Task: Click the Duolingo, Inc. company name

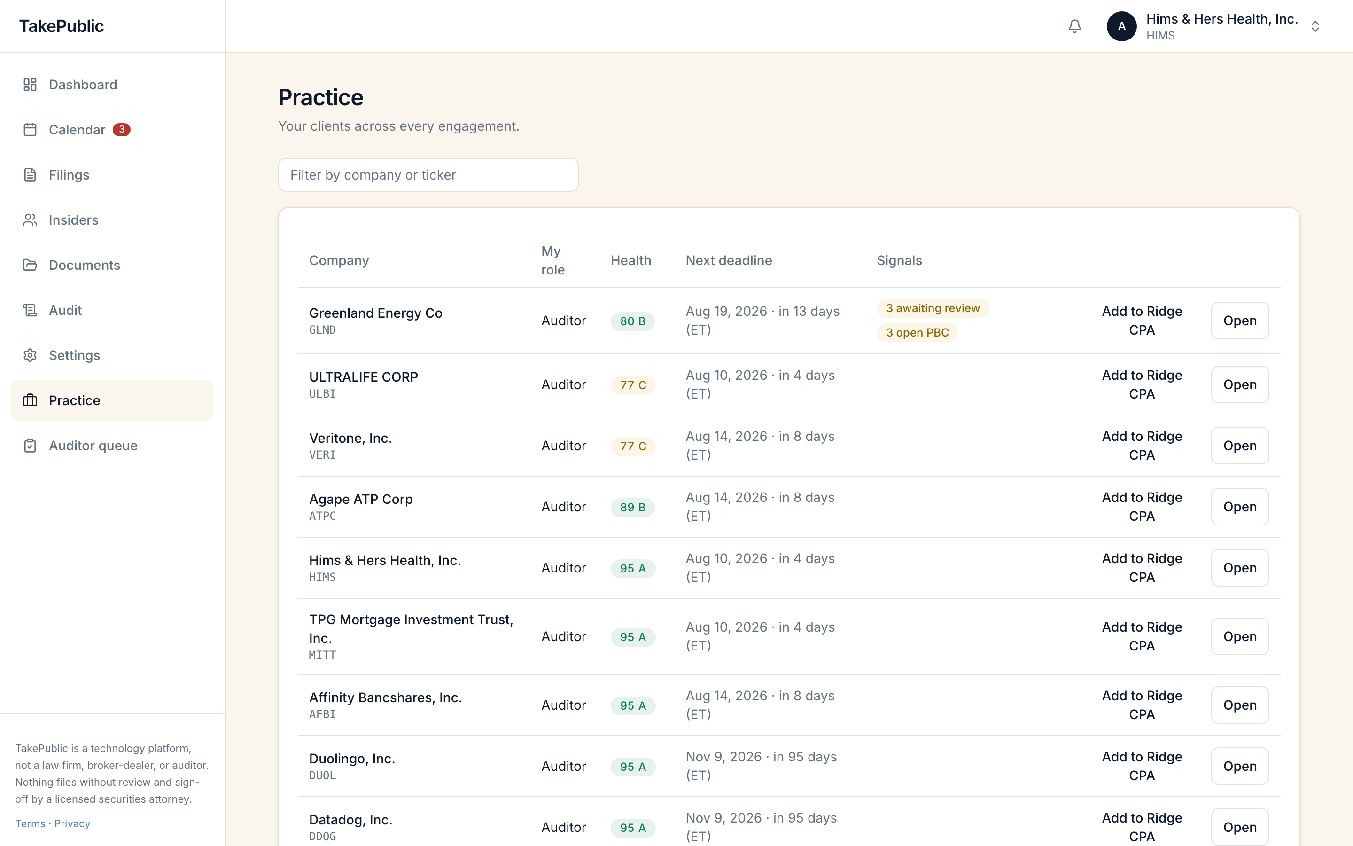Action: click(x=352, y=758)
